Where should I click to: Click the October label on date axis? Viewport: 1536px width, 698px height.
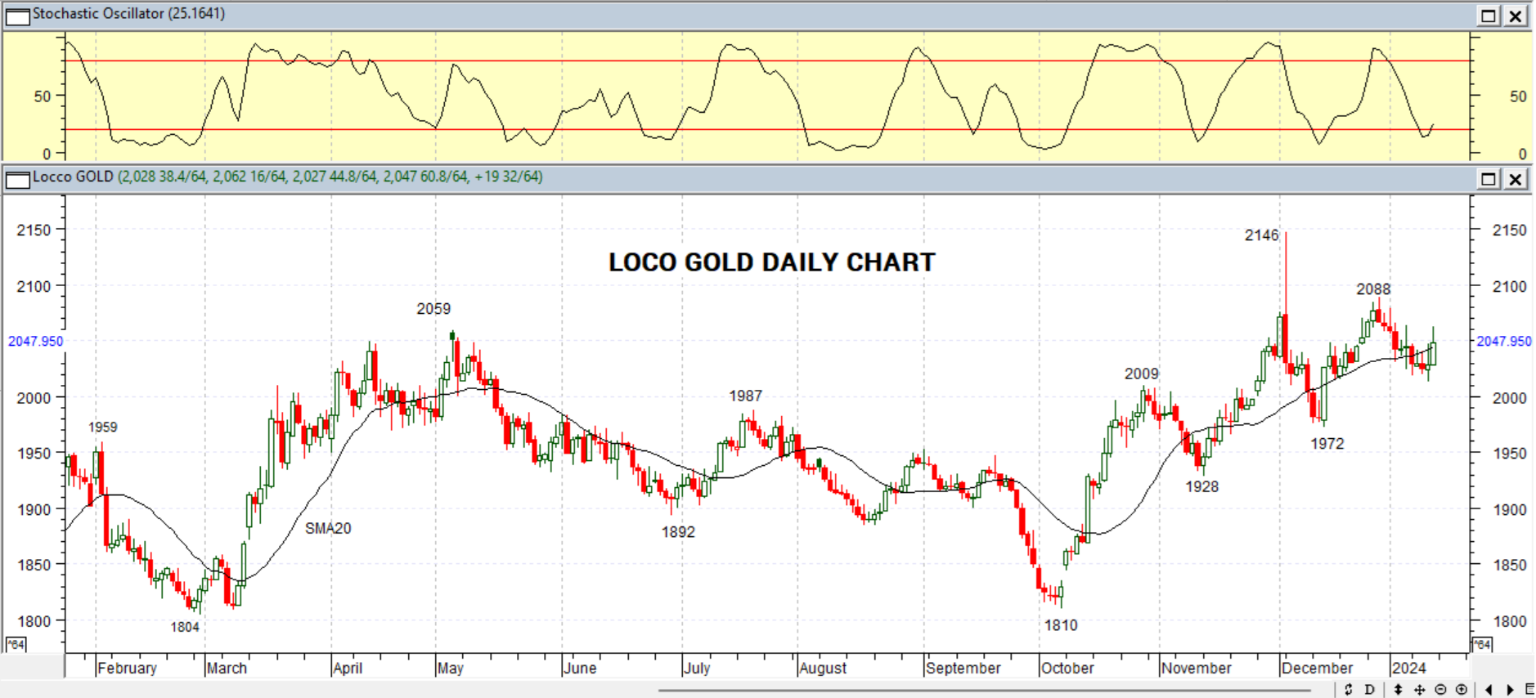[1067, 669]
